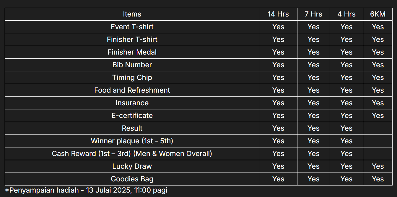The height and width of the screenshot is (197, 397).
Task: Click the 7 Hrs column header
Action: point(313,14)
